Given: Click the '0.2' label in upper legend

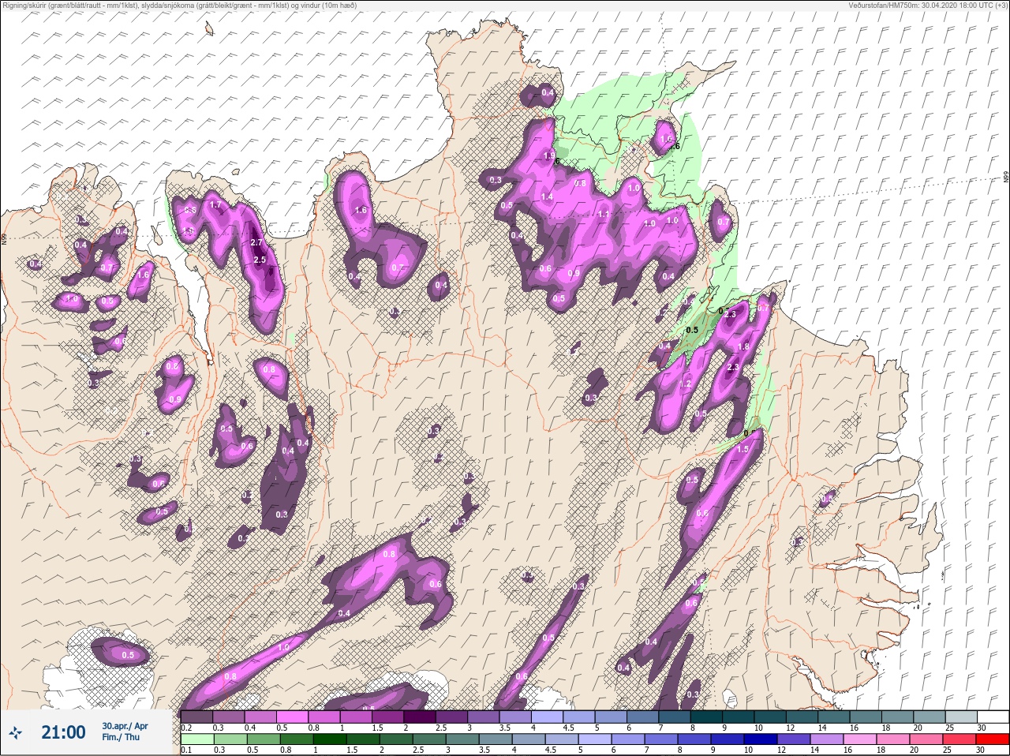Looking at the screenshot, I should click(x=186, y=727).
